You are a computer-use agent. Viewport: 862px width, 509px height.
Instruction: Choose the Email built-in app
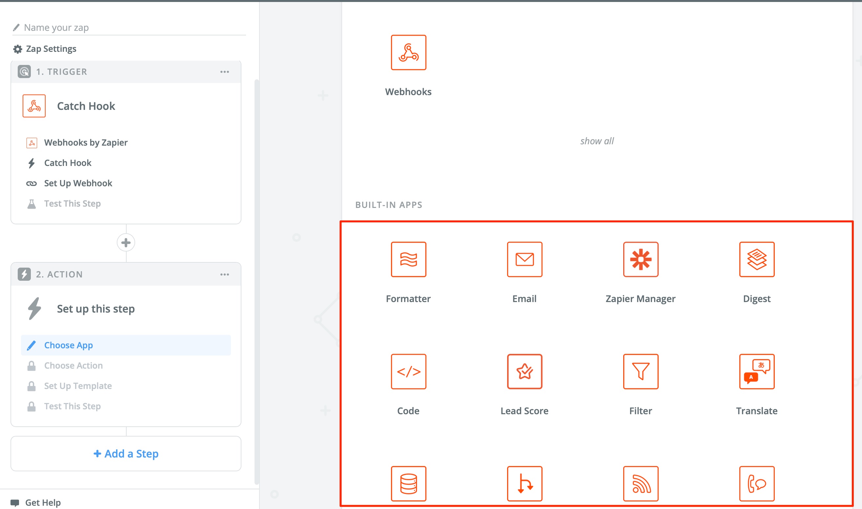[524, 259]
